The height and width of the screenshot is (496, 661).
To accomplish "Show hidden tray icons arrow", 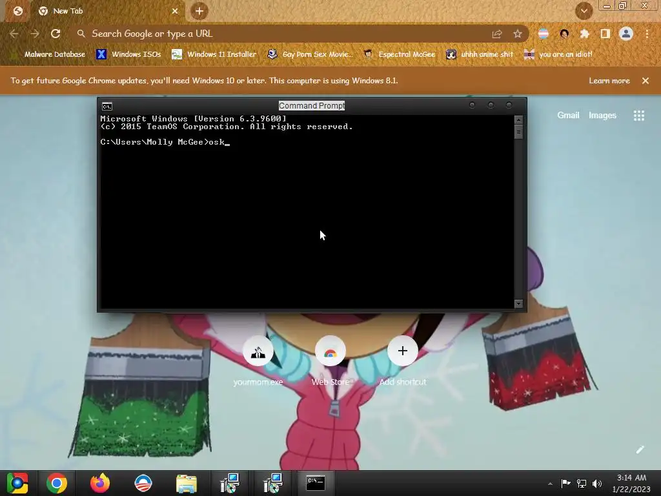I will (550, 484).
